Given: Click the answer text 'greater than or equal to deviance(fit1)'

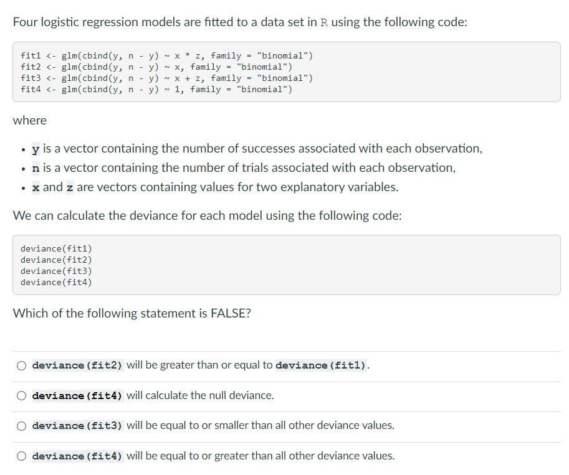Looking at the screenshot, I should point(199,365).
